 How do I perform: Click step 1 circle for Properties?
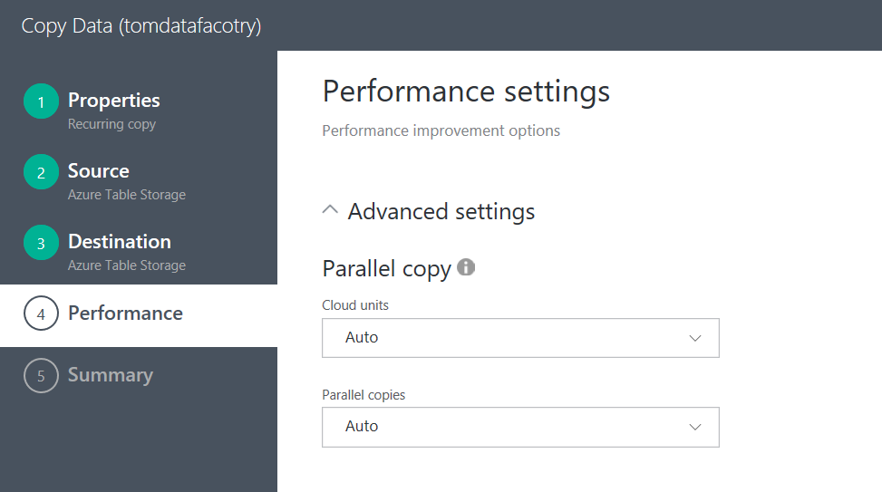tap(41, 102)
